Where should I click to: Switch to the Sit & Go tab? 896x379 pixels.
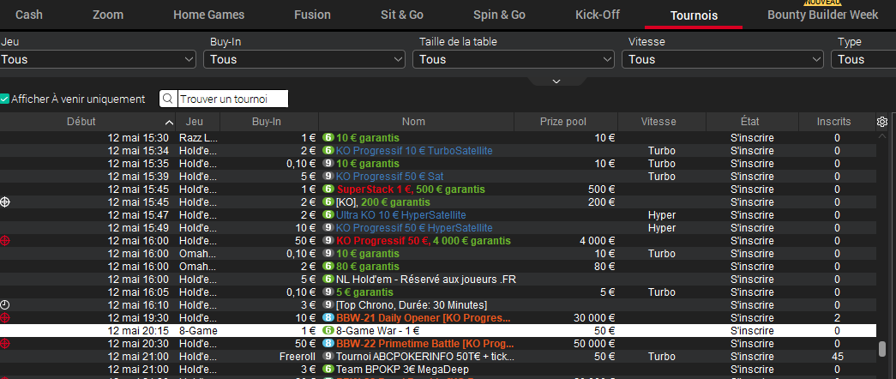(402, 15)
